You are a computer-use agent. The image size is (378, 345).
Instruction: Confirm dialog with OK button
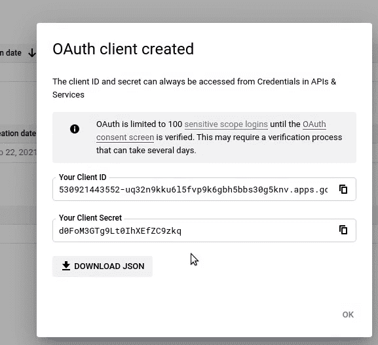pos(348,315)
